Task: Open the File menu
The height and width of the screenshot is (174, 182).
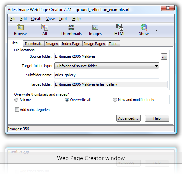Action: 13,19
